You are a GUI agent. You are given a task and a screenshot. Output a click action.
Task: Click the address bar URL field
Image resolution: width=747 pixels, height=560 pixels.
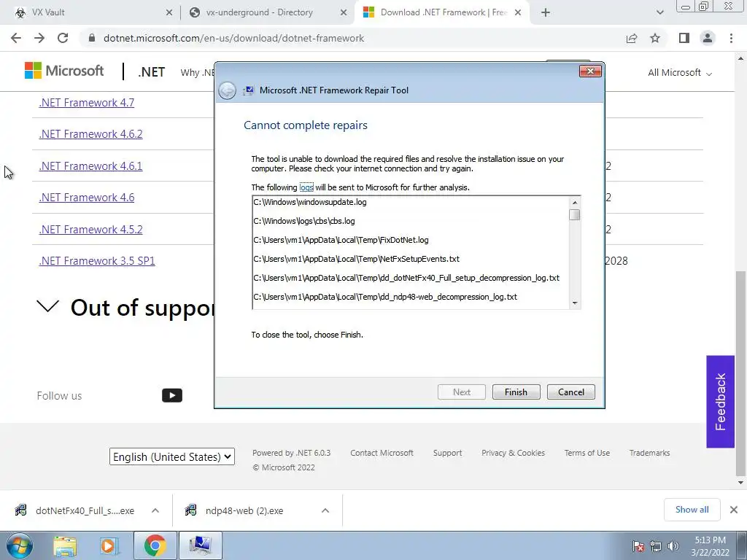pos(352,38)
